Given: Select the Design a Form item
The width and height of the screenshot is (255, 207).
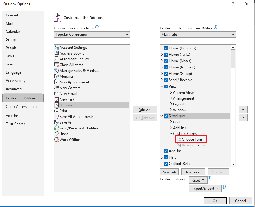Looking at the screenshot, I should point(193,145).
